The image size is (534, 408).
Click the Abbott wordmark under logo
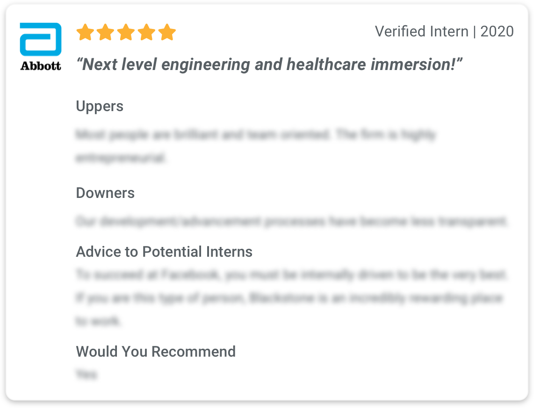41,66
